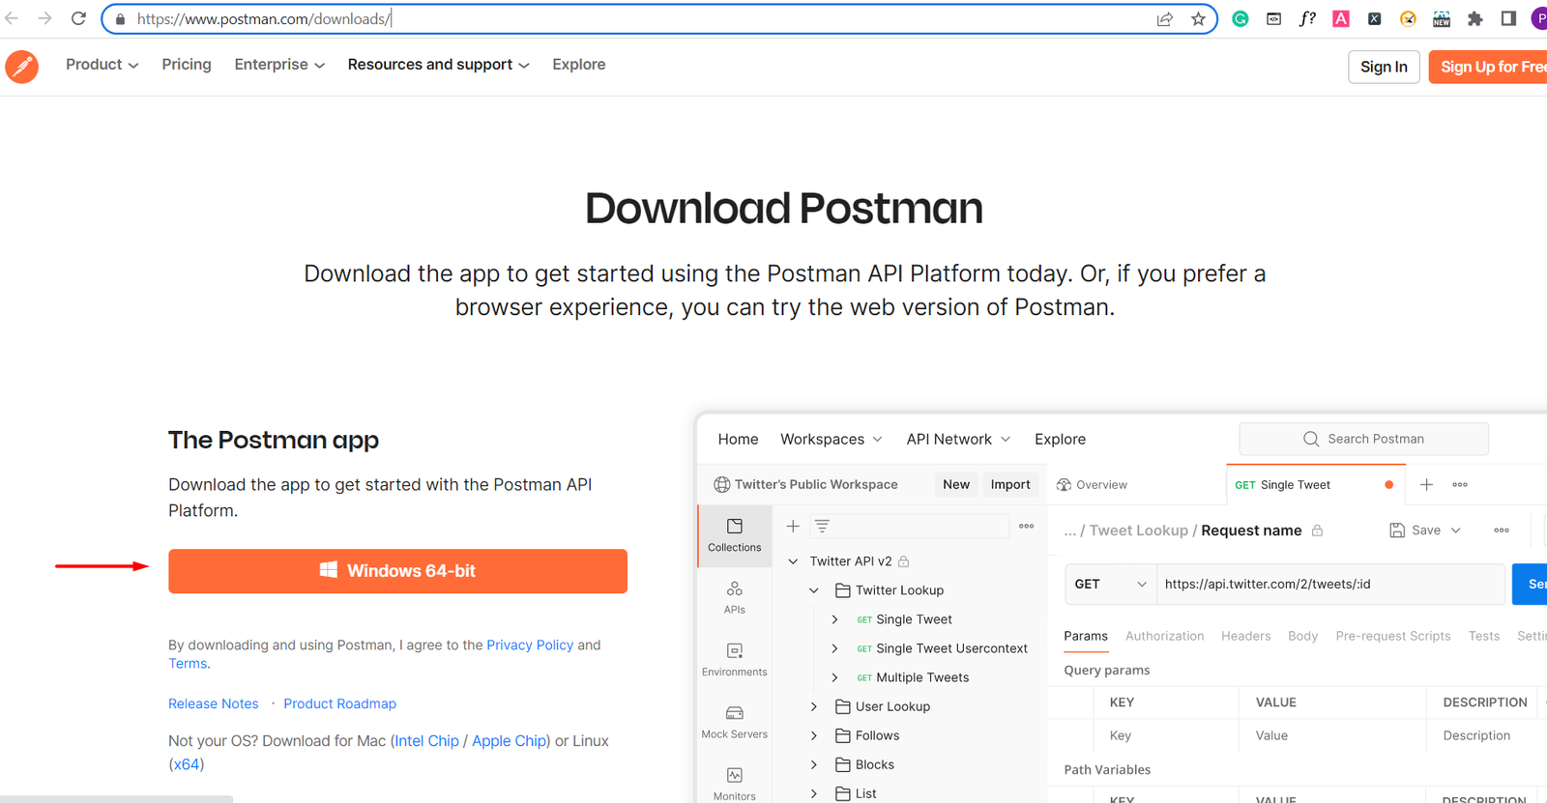
Task: Open Environments in the Postman sidebar
Action: 734,660
